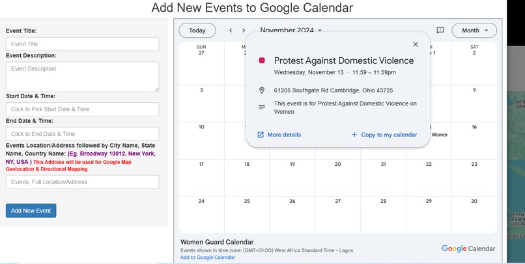This screenshot has height=264, width=525.
Task: Open More details external link icon
Action: click(x=261, y=135)
